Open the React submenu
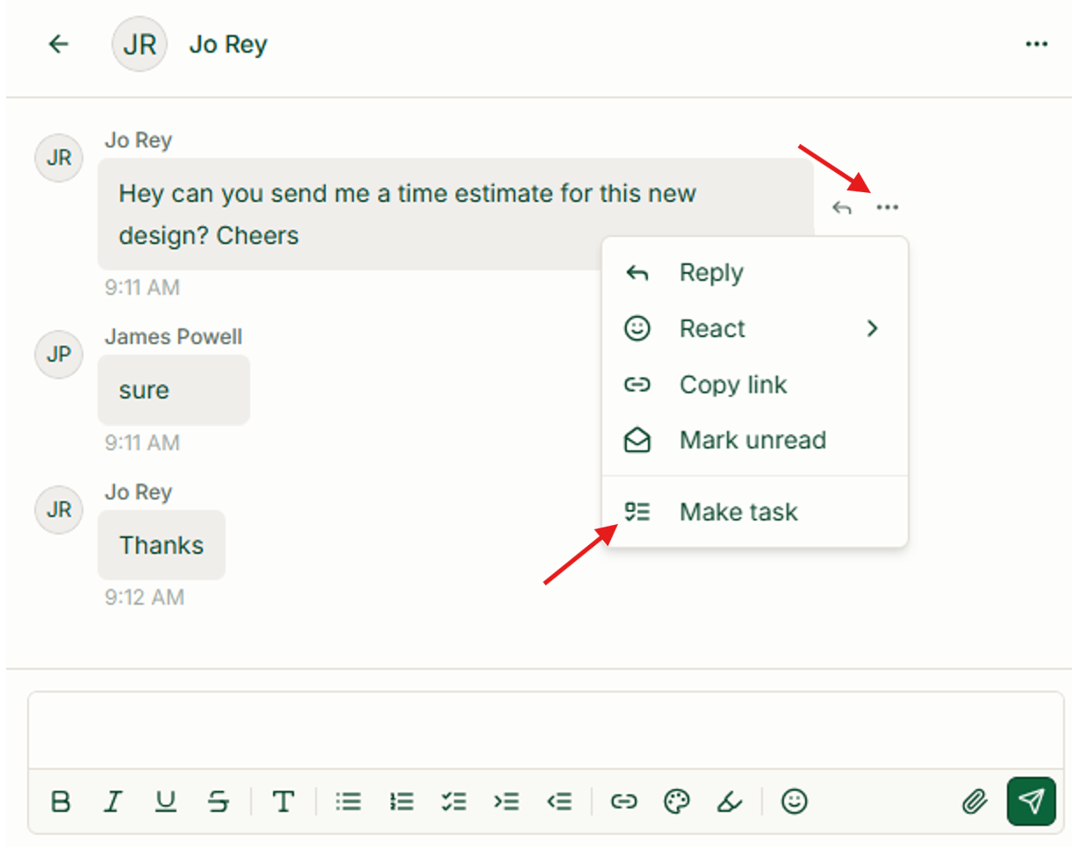Screen dimensions: 1086x847 755,328
